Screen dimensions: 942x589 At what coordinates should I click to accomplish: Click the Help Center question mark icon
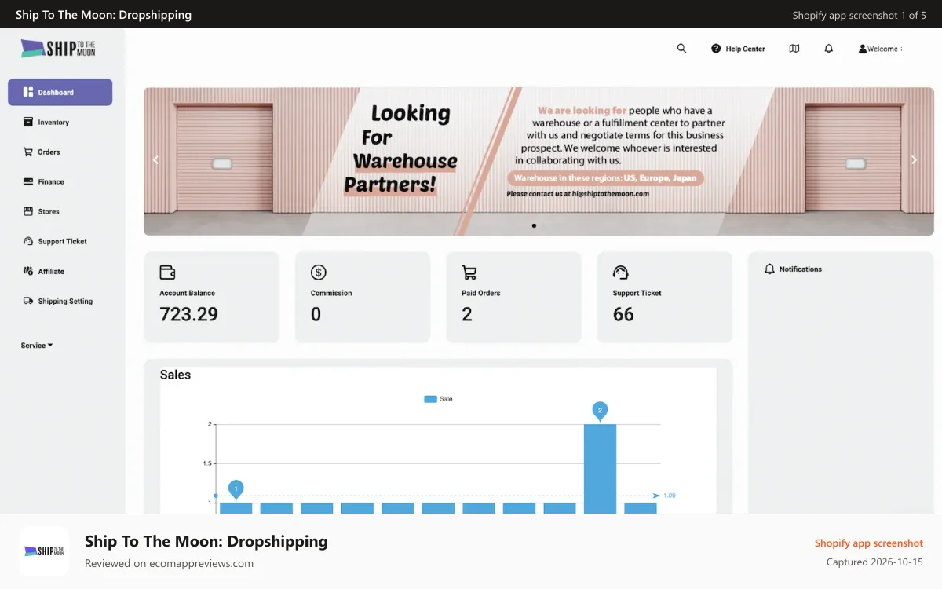pyautogui.click(x=716, y=49)
